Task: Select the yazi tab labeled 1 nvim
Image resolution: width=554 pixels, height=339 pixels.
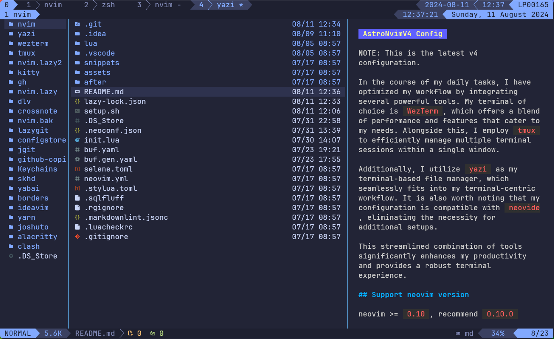Action: [x=20, y=14]
